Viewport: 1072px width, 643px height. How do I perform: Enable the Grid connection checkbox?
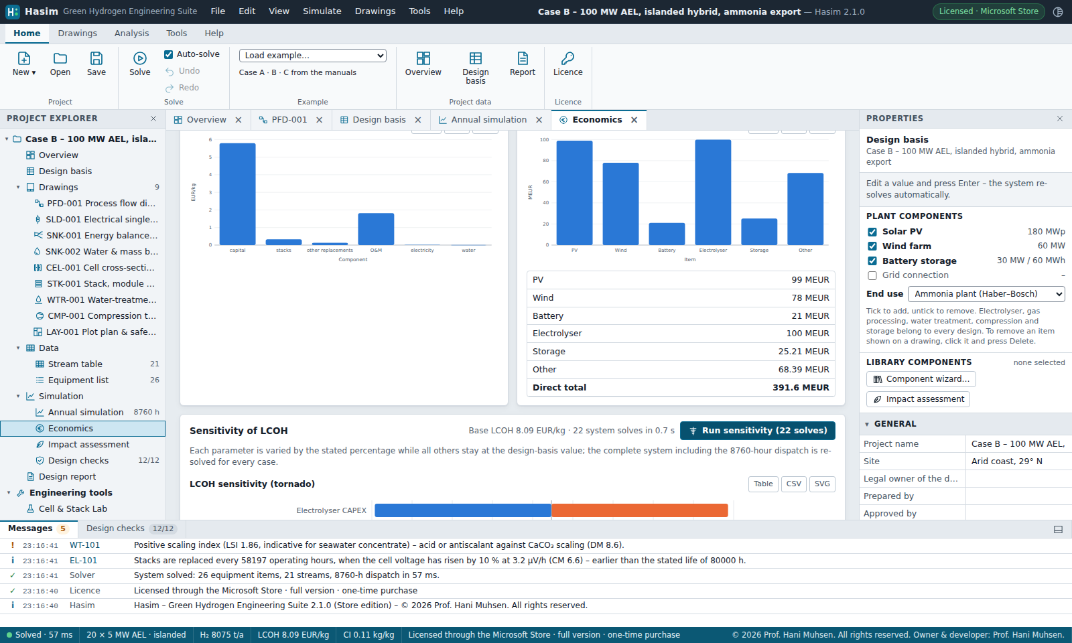pyautogui.click(x=872, y=275)
